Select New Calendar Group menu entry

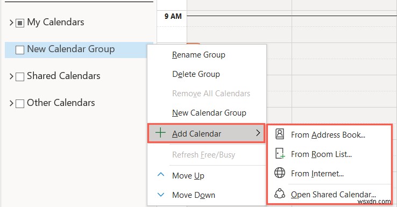[207, 113]
